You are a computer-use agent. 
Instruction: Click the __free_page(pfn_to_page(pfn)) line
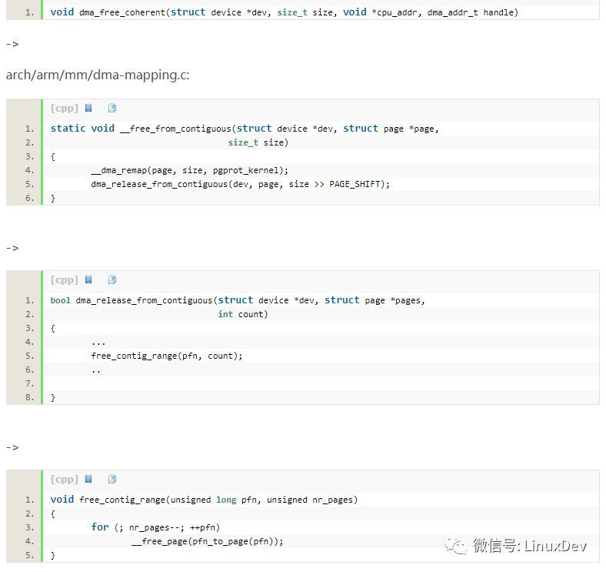[208, 541]
